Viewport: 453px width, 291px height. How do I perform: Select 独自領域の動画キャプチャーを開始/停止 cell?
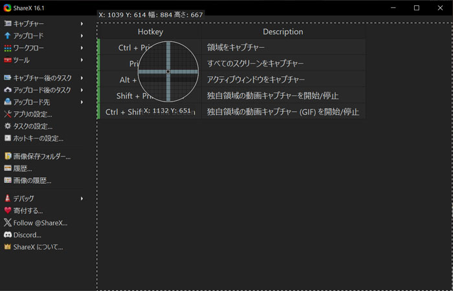coord(283,96)
